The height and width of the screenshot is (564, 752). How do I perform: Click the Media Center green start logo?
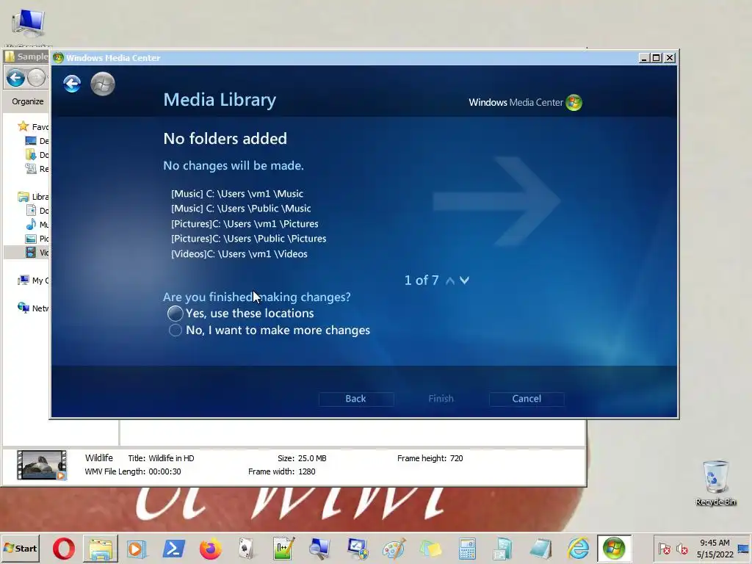pos(103,84)
